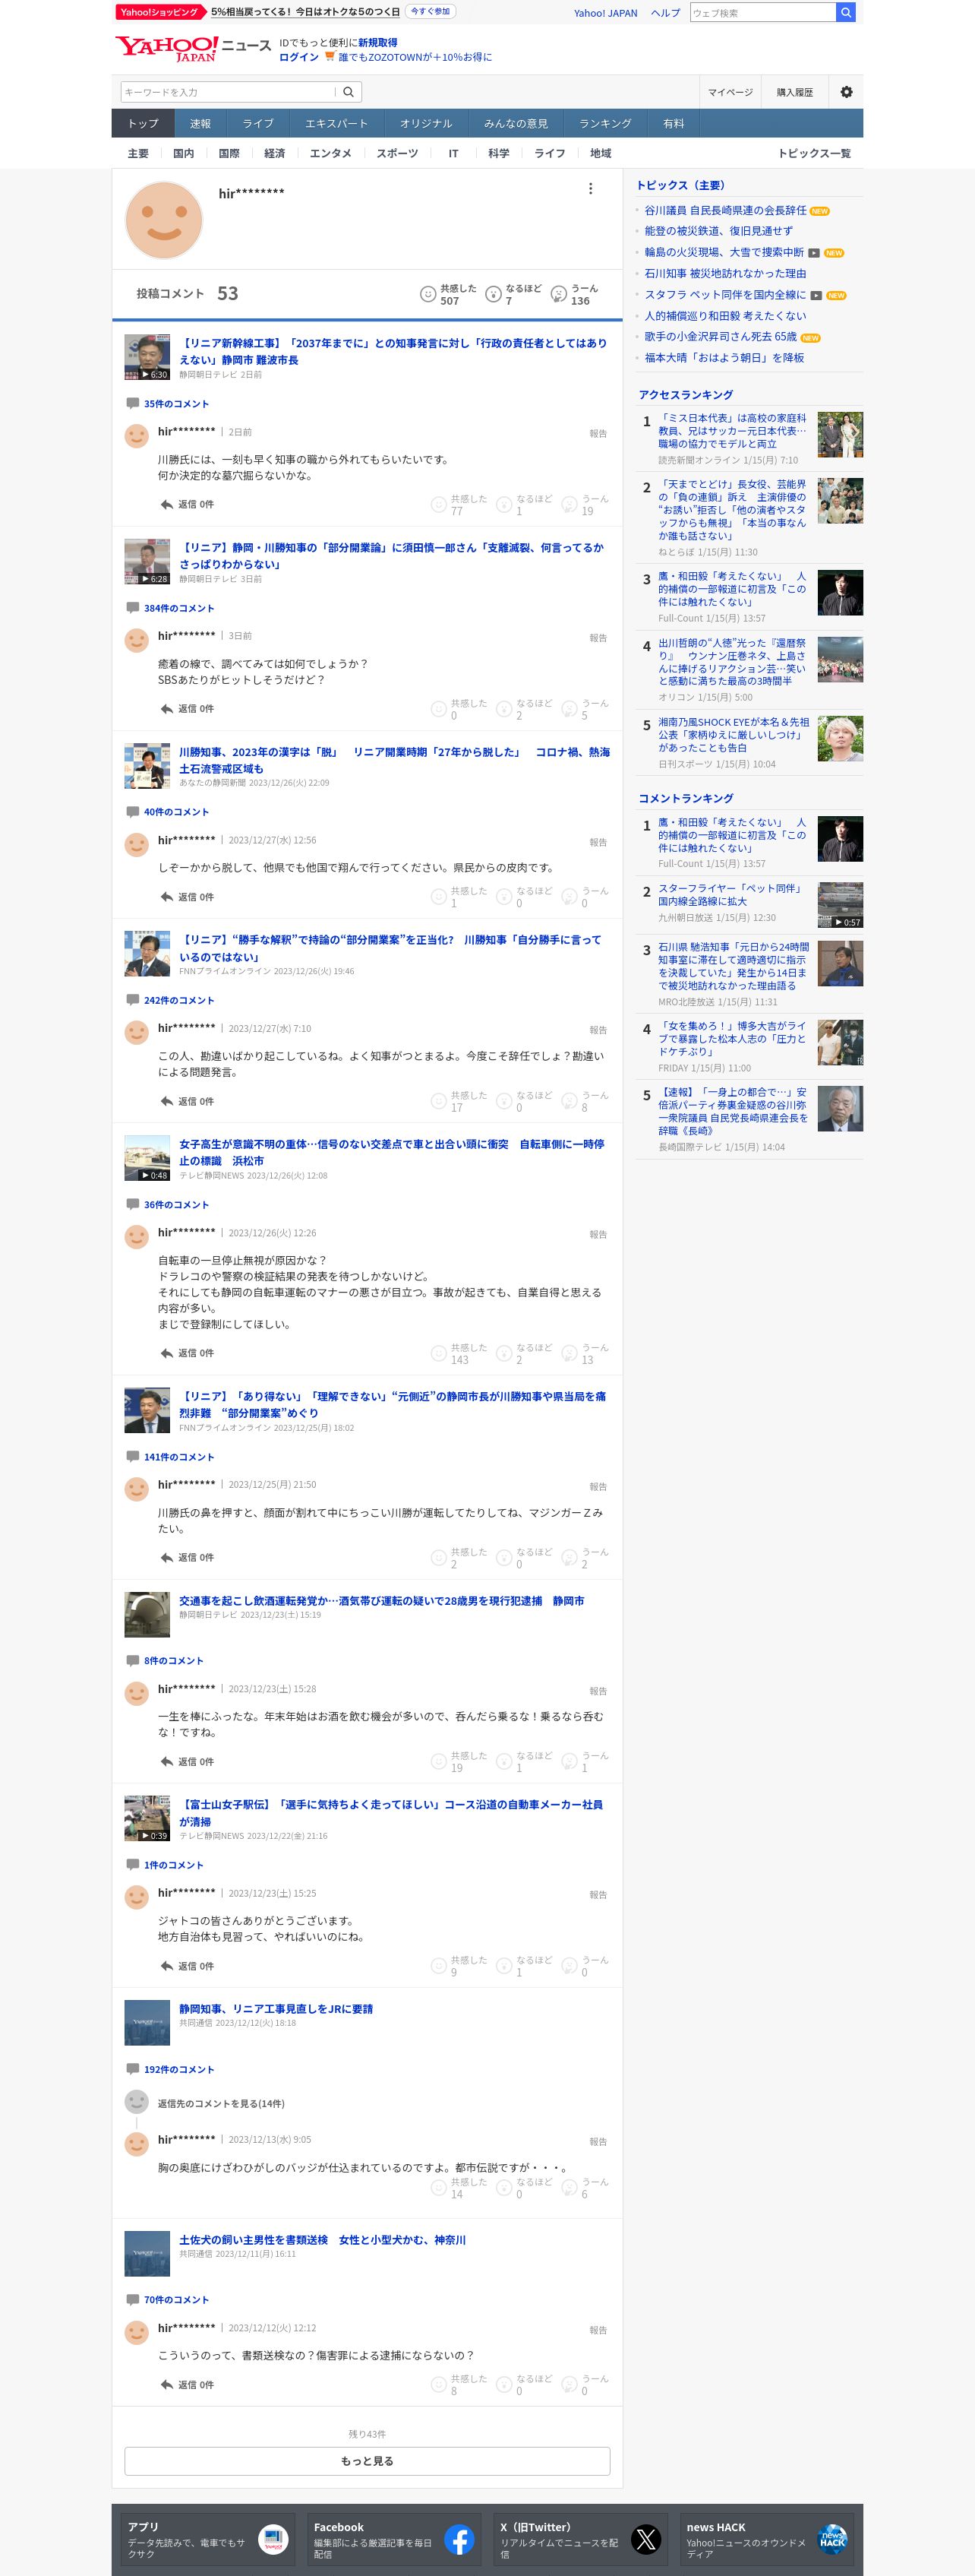Open article 静岡知事、リニア工事見直しをJRに要請
975x2576 pixels.
point(276,2009)
